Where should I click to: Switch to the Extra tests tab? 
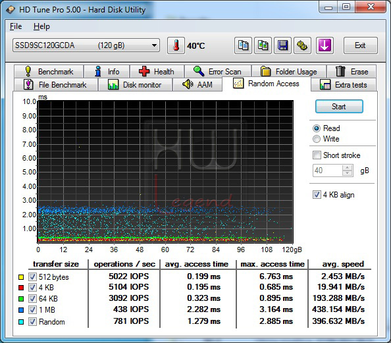click(344, 85)
